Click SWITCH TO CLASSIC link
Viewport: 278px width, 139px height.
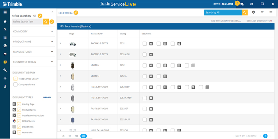coord(223,4)
